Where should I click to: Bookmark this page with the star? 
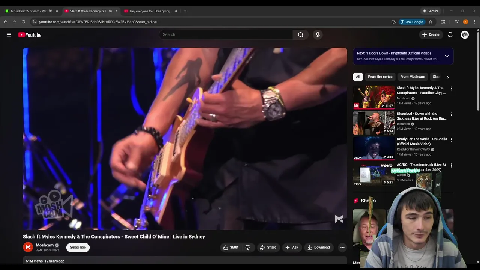(430, 22)
